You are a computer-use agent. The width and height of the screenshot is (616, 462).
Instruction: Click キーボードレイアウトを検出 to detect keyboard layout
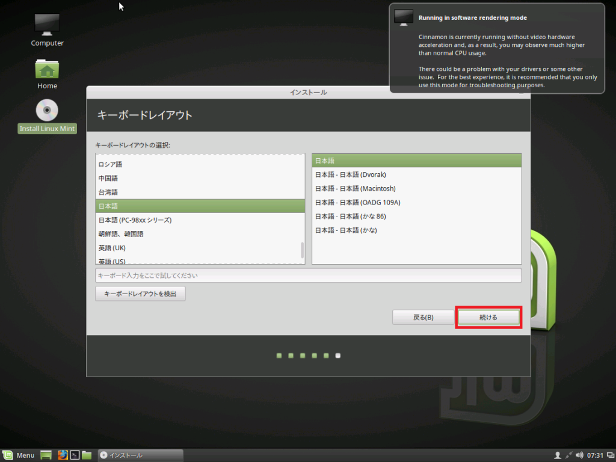point(140,294)
